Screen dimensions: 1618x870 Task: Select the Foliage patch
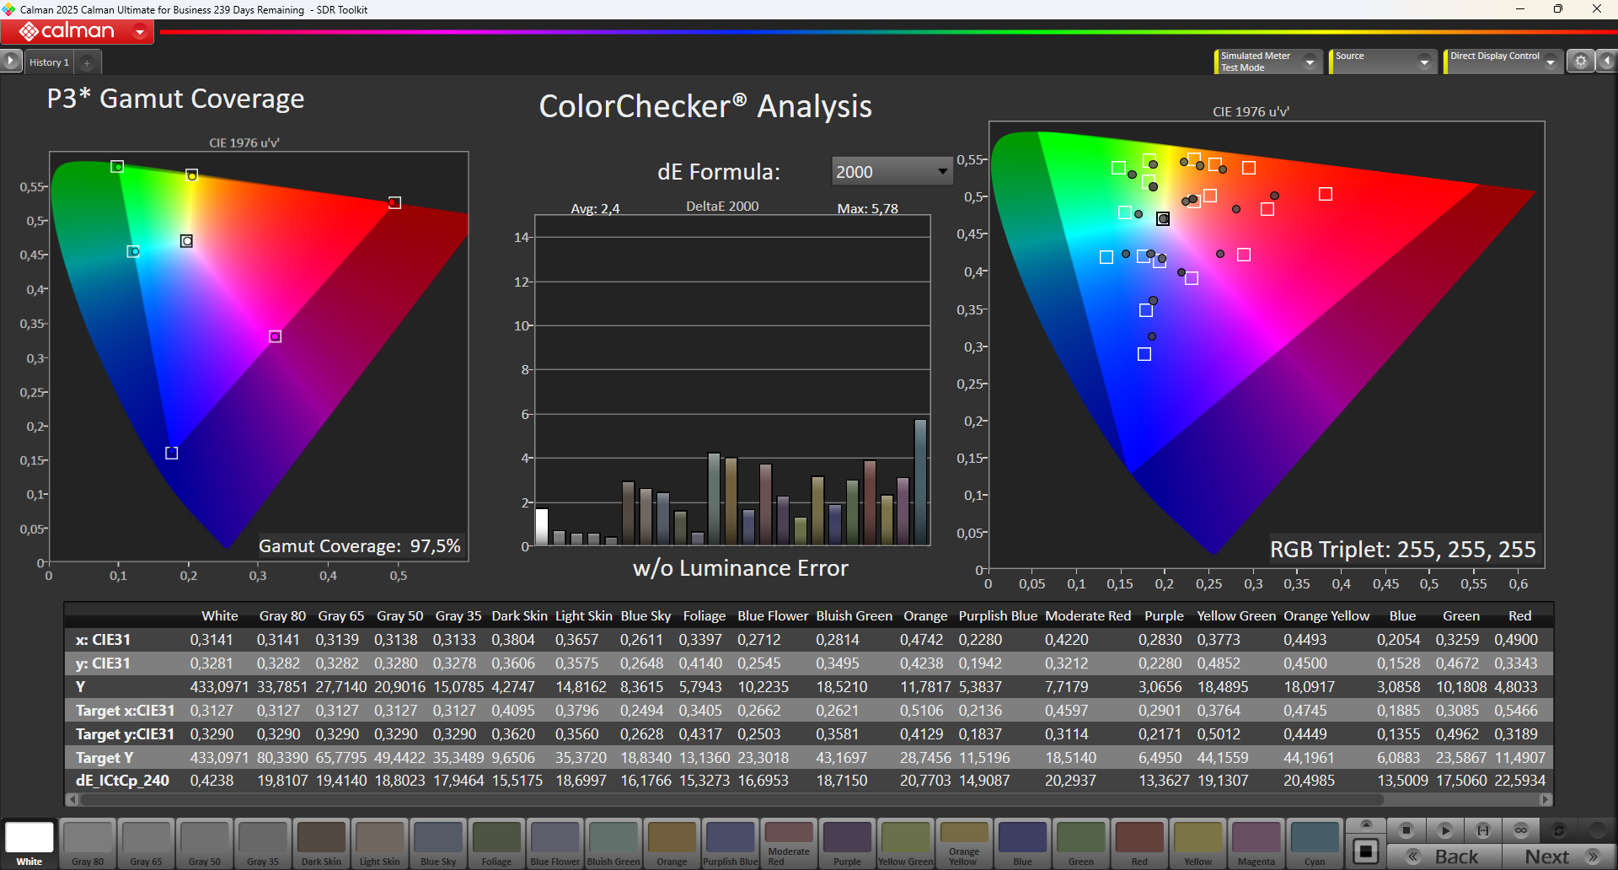(496, 843)
